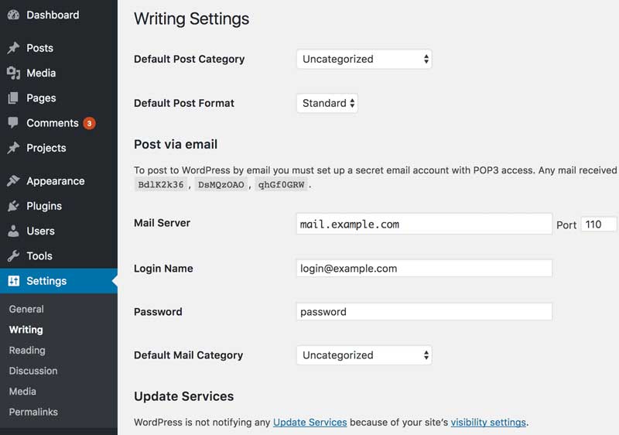Open the Default Post Category dropdown
This screenshot has width=619, height=435.
[364, 59]
